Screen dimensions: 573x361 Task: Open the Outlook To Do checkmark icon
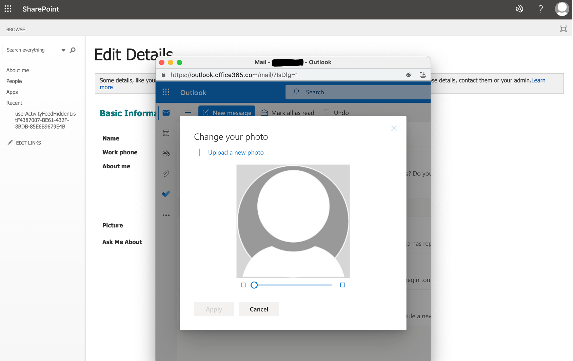click(166, 194)
